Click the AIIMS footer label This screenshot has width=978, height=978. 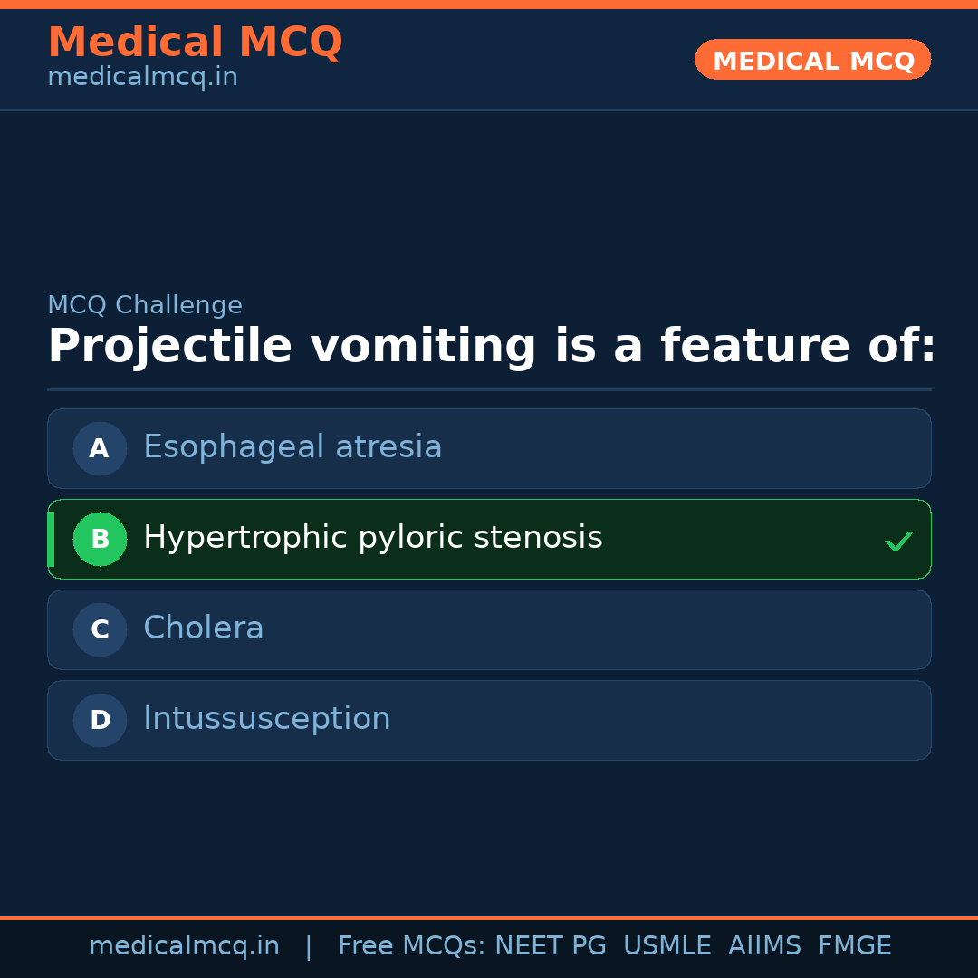[x=764, y=946]
